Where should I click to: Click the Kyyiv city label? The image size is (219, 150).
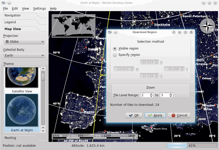(x=201, y=60)
